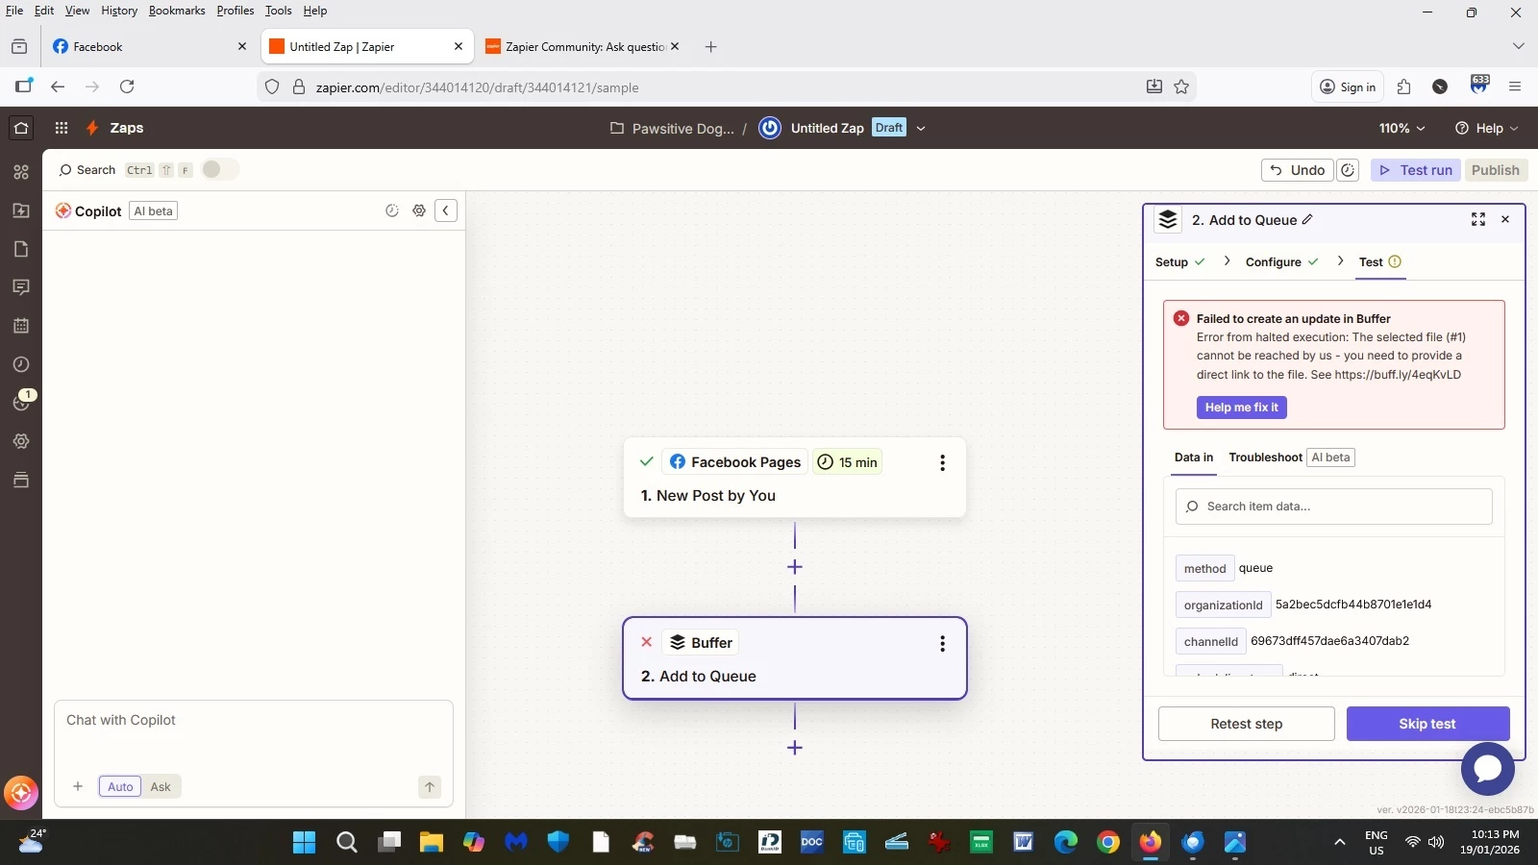1538x865 pixels.
Task: Select Auto mode in Copilot
Action: pos(120,786)
